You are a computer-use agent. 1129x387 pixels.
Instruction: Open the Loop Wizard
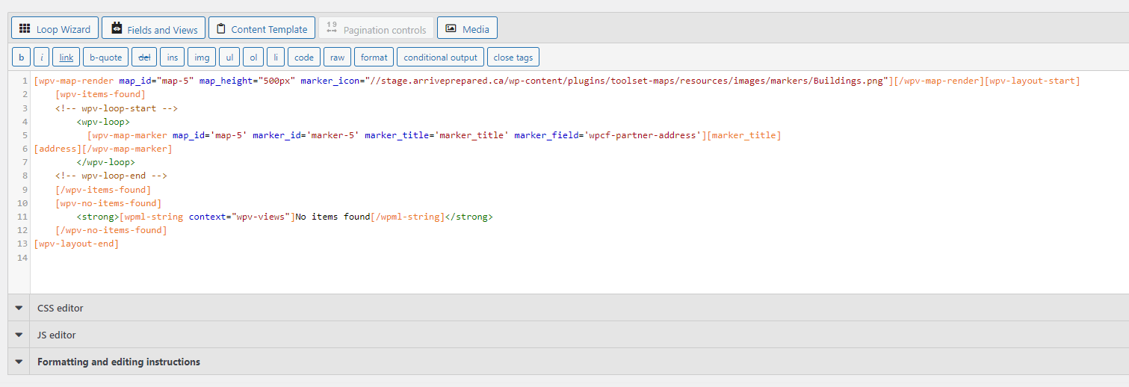55,28
